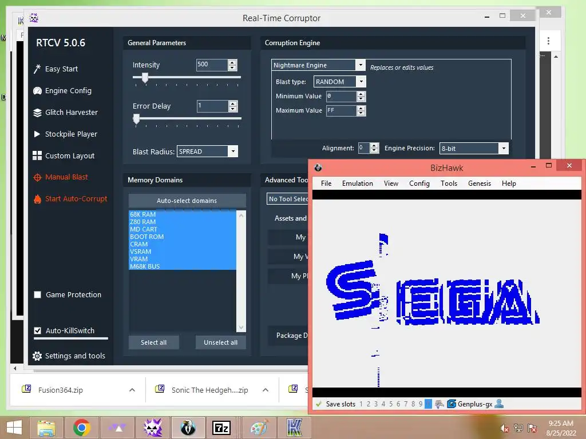This screenshot has width=586, height=439.
Task: Select save slot 1 in BizHawk
Action: (x=361, y=404)
